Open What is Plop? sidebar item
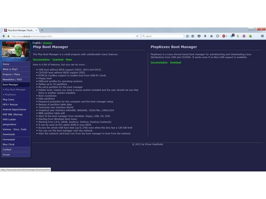This screenshot has width=266, height=199. coord(16,69)
